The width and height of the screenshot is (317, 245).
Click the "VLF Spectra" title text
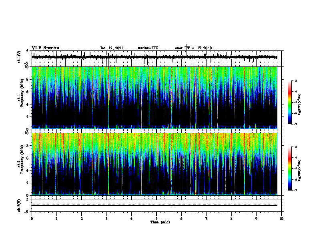[45, 48]
